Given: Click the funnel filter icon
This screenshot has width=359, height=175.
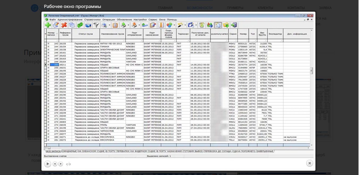Looking at the screenshot, I should click(96, 25).
